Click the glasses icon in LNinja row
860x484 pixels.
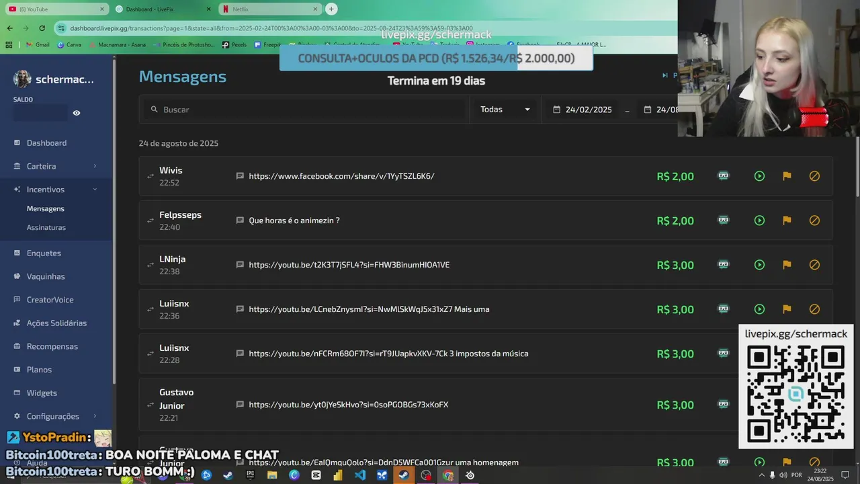click(x=724, y=264)
